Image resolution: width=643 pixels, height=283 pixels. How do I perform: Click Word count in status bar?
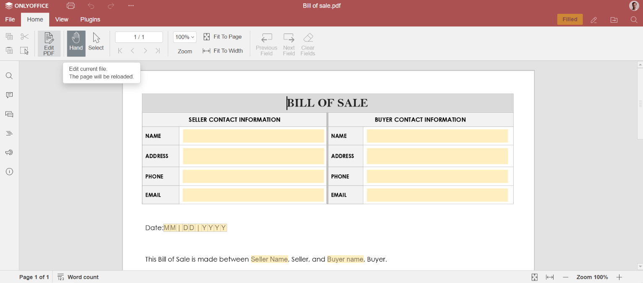click(78, 277)
